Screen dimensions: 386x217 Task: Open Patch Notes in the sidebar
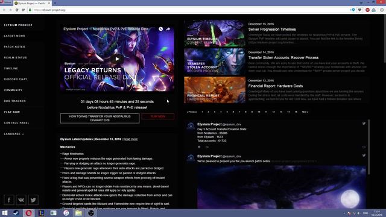tap(14, 47)
